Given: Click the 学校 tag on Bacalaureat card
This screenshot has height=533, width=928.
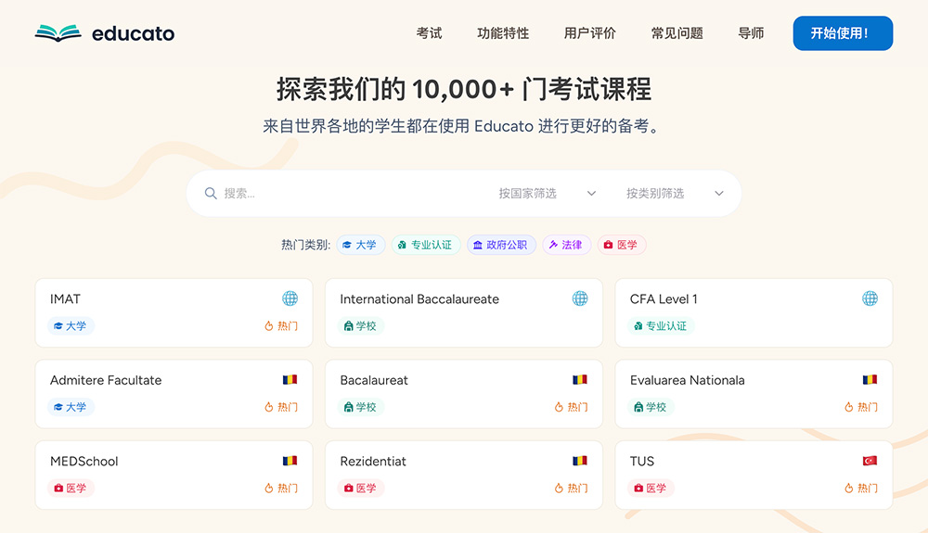Looking at the screenshot, I should pos(360,407).
